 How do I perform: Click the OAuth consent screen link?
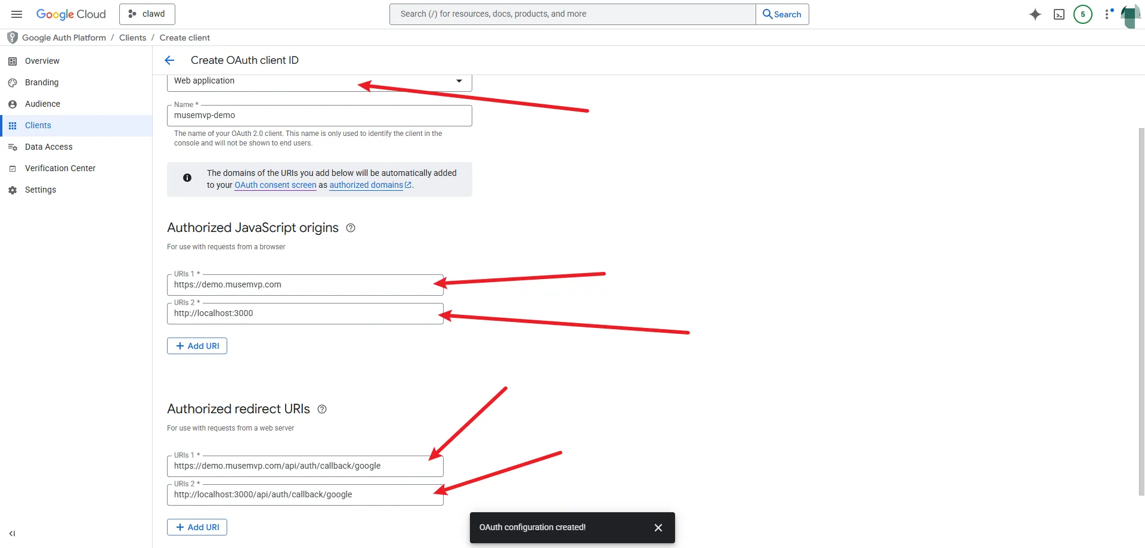pyautogui.click(x=275, y=185)
